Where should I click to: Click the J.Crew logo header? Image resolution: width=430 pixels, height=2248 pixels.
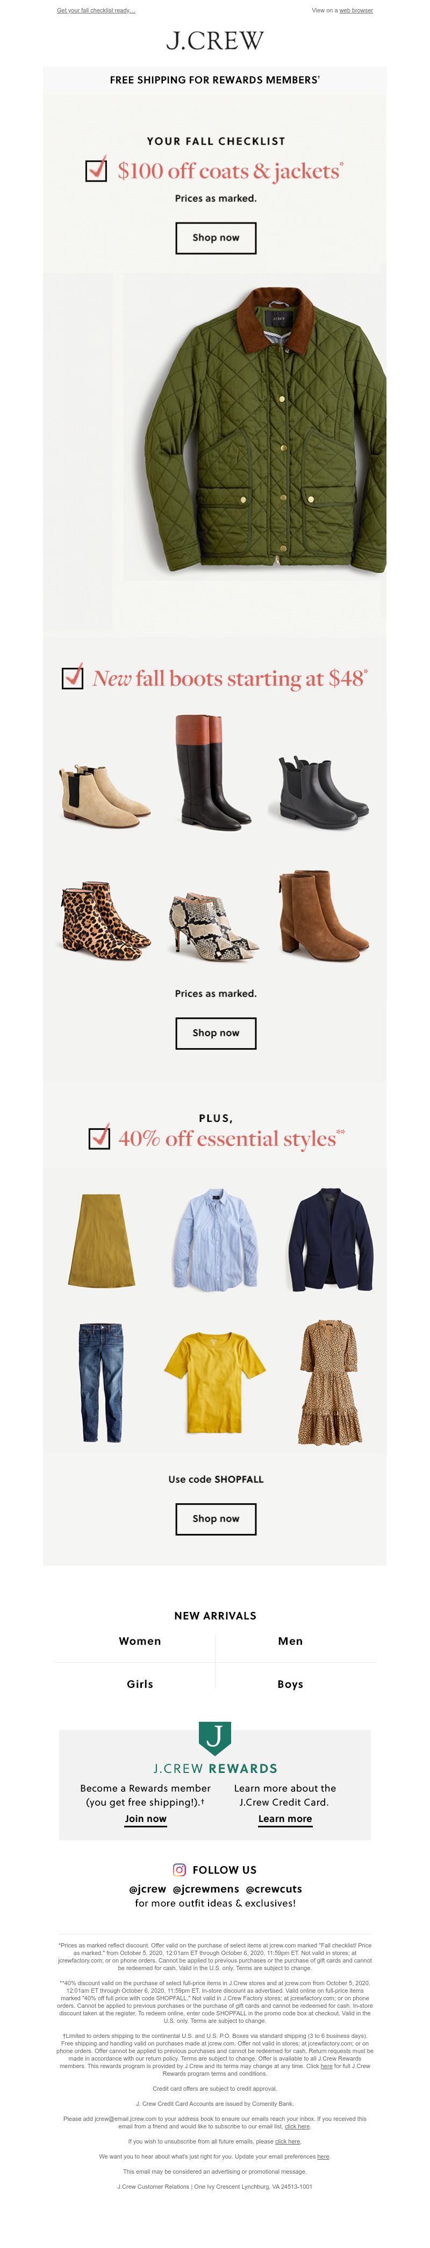tap(215, 40)
